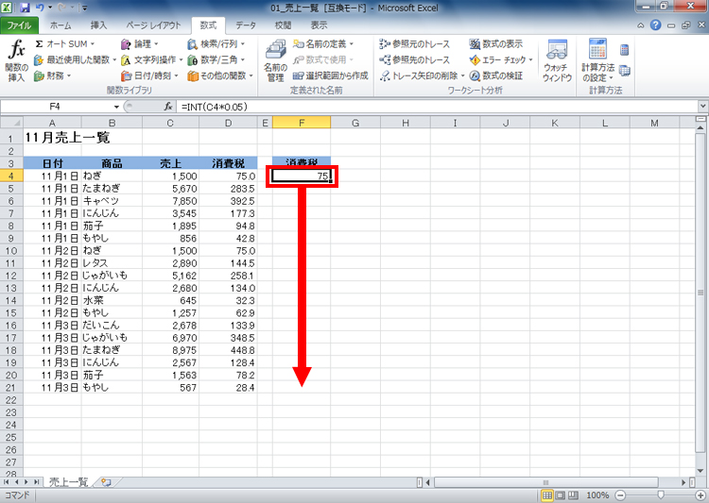709x503 pixels.
Task: Minimize the ribbon using caret icon
Action: coord(641,25)
